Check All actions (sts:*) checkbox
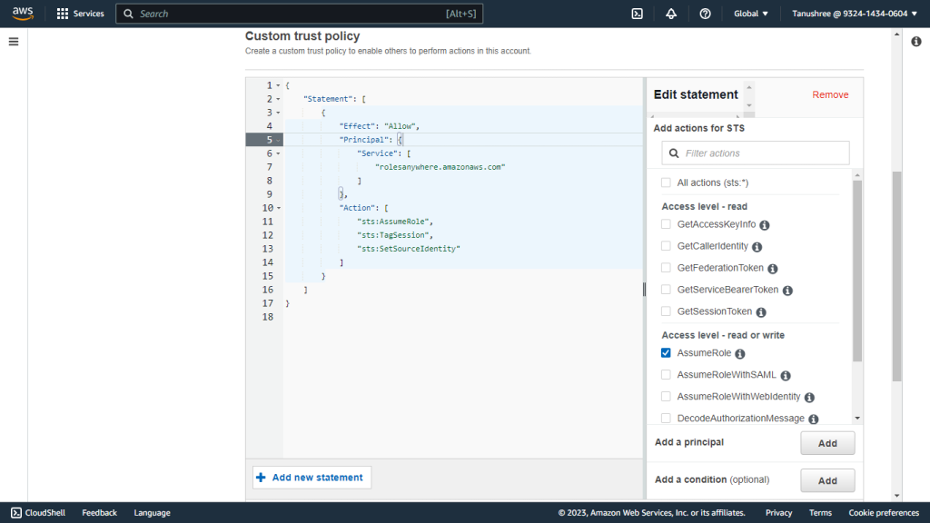Image resolution: width=930 pixels, height=523 pixels. 666,183
